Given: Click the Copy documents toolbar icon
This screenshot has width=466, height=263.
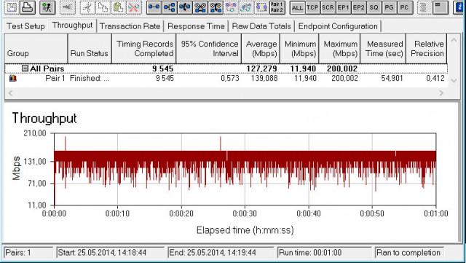Looking at the screenshot, I should click(x=103, y=8).
